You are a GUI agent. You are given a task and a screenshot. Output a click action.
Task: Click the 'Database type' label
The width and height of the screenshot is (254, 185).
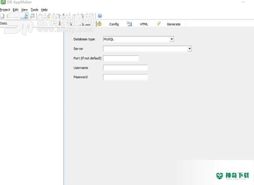[x=84, y=39]
